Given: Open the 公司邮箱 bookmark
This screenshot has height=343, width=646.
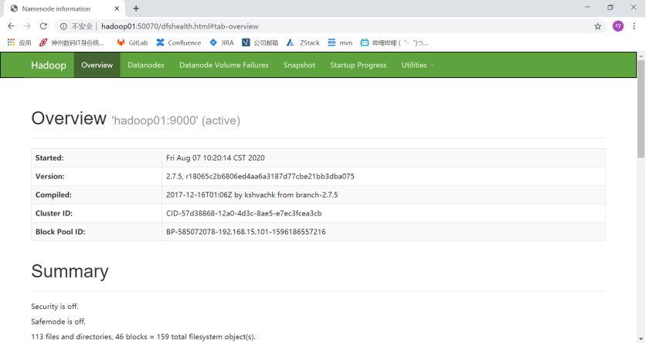Looking at the screenshot, I should (x=260, y=42).
